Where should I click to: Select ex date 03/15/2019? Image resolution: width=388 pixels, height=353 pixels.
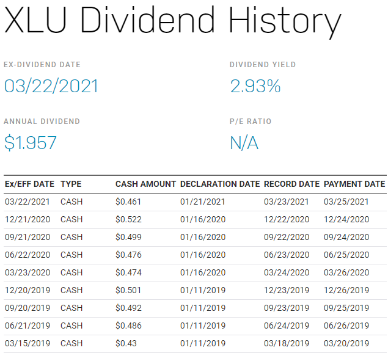(x=27, y=343)
